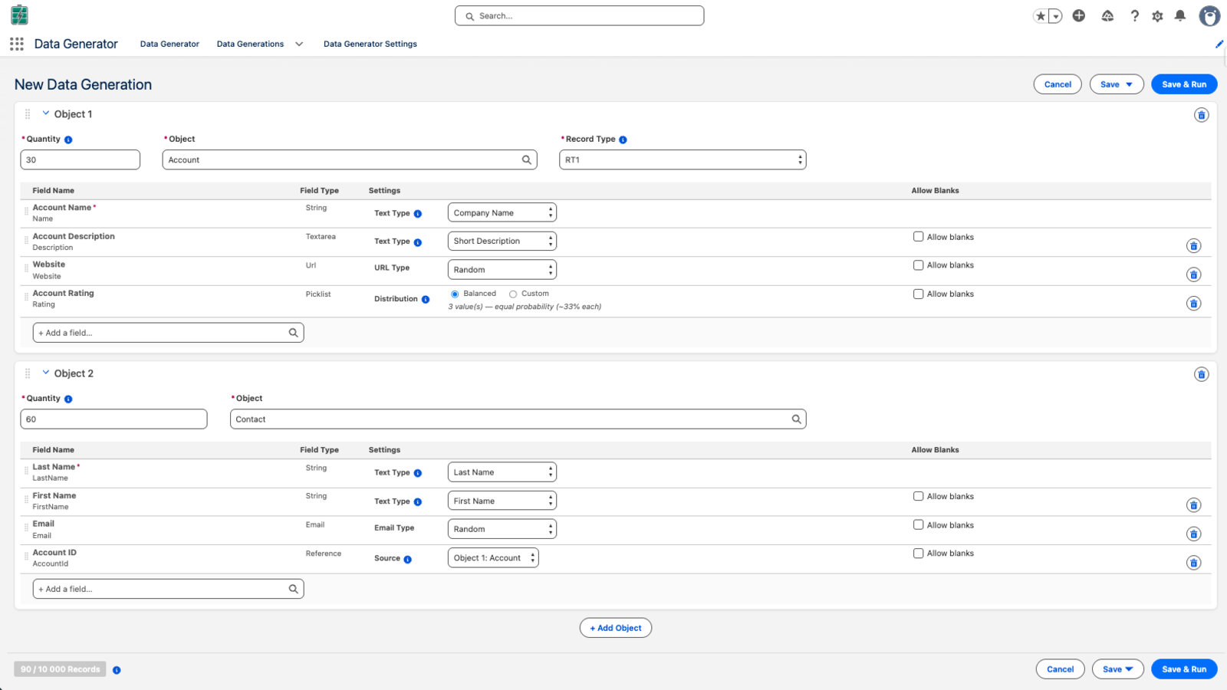Check Allow blanks for Account ID
The image size is (1227, 690).
tap(918, 553)
